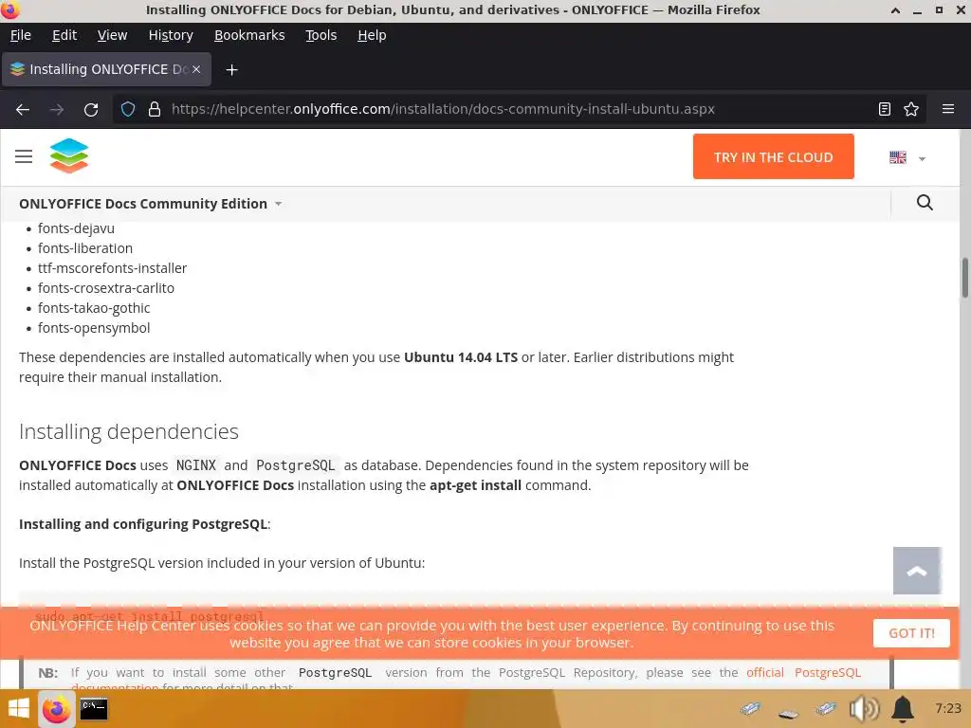
Task: Open the Edit menu
Action: (64, 35)
